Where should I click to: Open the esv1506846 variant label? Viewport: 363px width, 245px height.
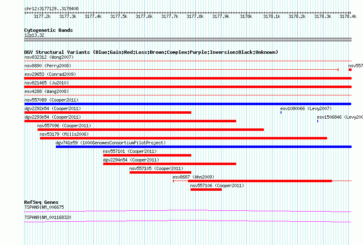[x=340, y=117]
